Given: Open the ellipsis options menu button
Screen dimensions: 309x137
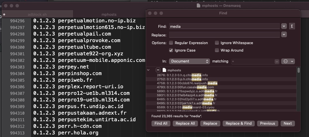Looking at the screenshot, I should click(x=288, y=61).
